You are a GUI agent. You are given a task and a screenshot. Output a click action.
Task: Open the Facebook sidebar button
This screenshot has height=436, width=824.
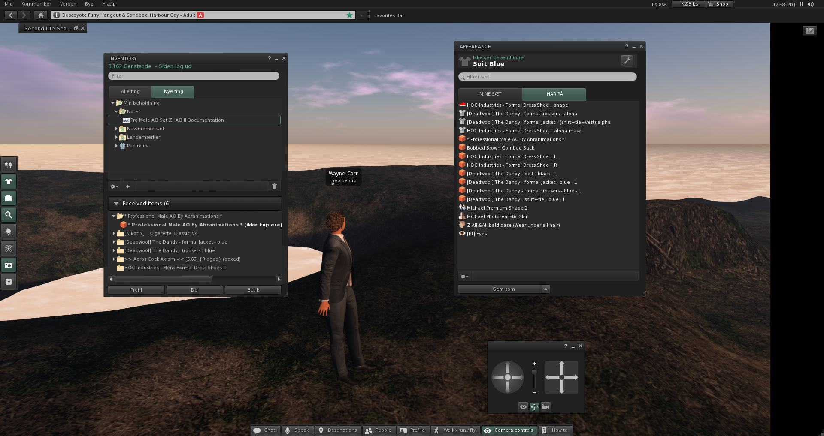9,282
